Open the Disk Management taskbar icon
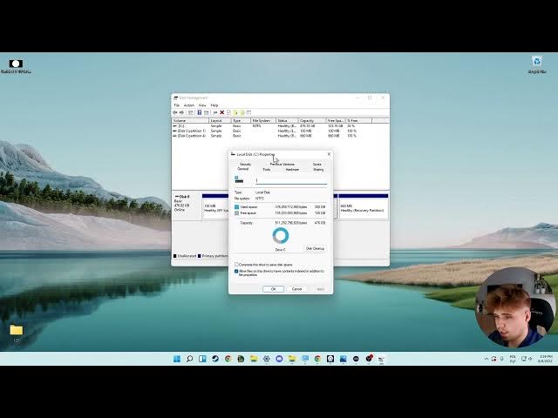This screenshot has width=558, height=418. click(382, 359)
